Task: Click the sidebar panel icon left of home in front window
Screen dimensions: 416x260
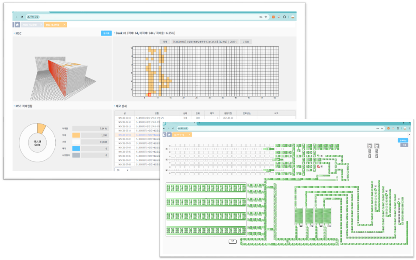Action: [164, 135]
